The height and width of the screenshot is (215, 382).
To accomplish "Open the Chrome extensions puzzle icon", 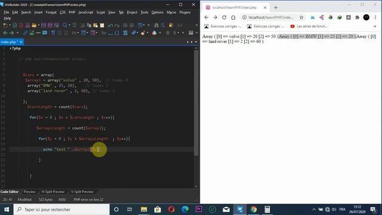I will pos(357,17).
